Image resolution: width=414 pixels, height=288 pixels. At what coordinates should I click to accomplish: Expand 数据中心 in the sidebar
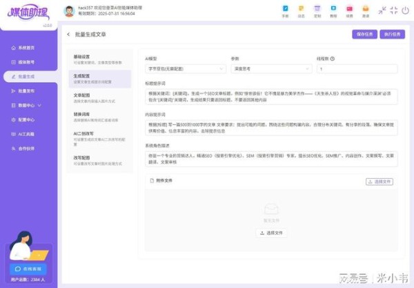click(29, 106)
